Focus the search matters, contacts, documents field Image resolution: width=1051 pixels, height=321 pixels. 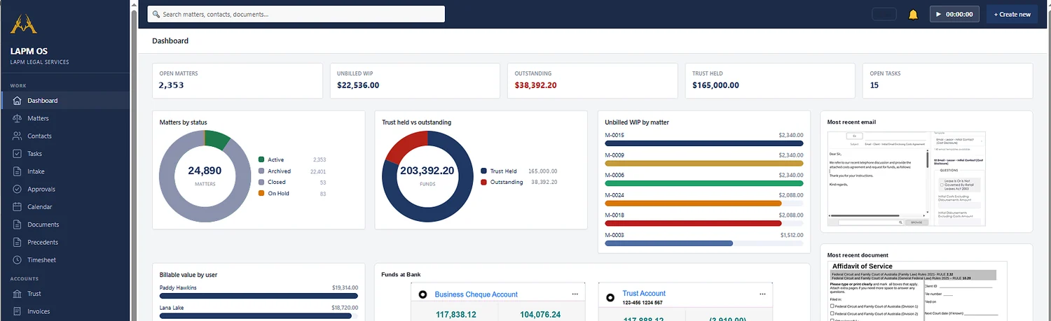(x=296, y=14)
